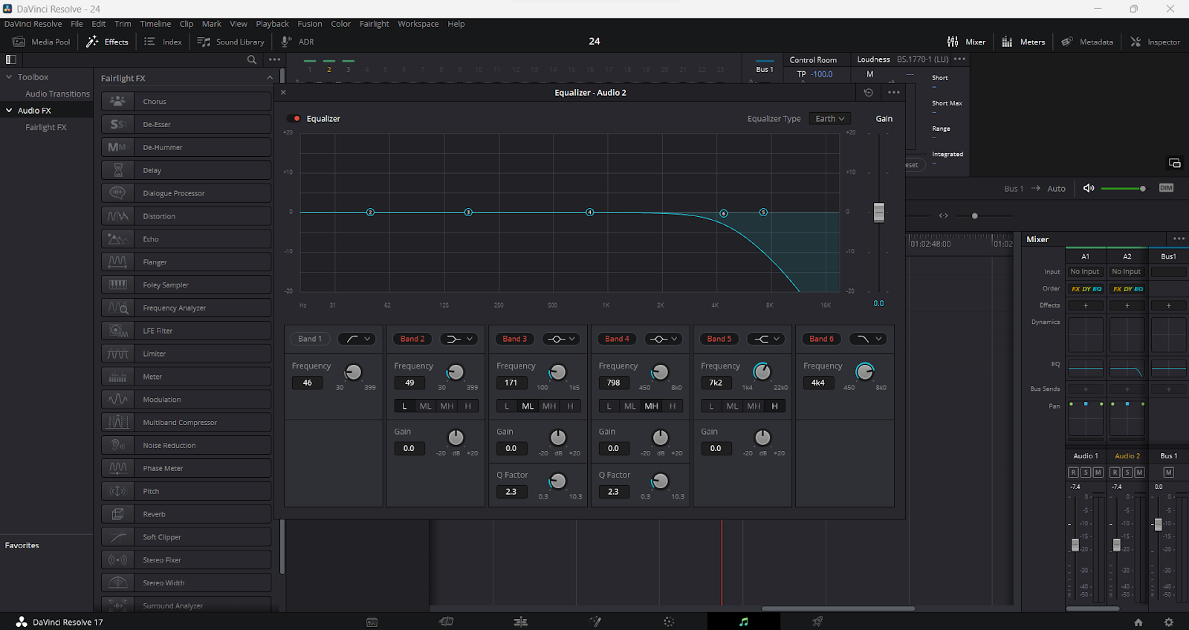Viewport: 1189px width, 630px height.
Task: Search the effects library
Action: tap(252, 59)
